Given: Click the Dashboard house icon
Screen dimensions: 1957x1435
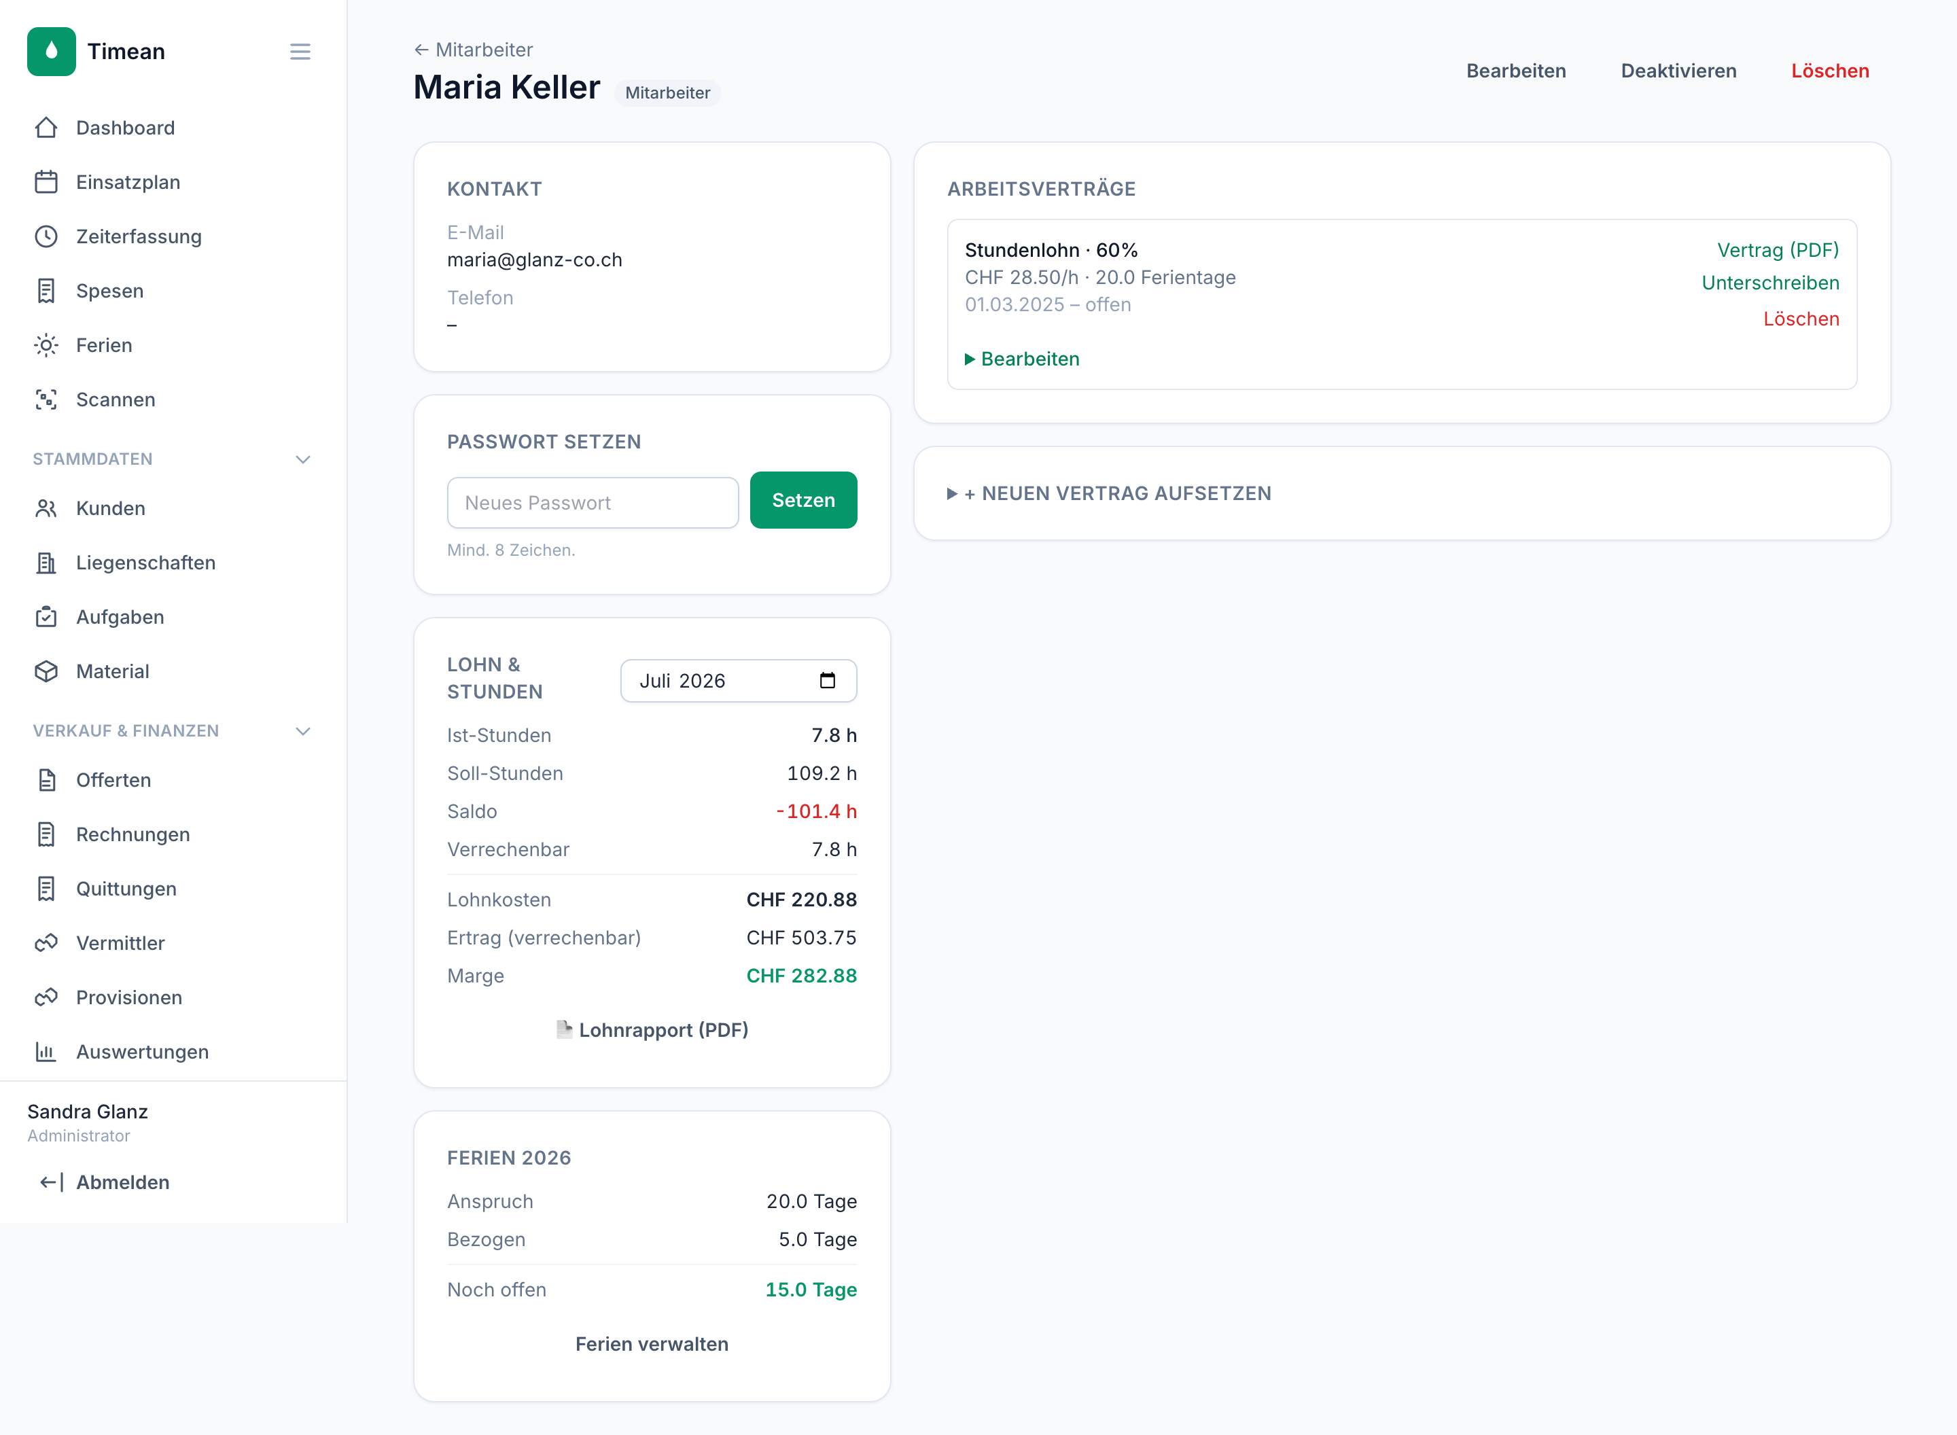Looking at the screenshot, I should point(46,128).
